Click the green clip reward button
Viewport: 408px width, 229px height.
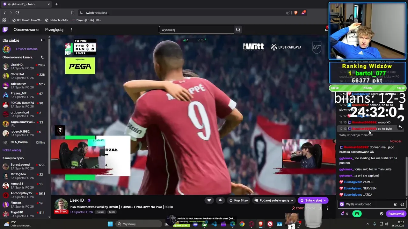357,214
